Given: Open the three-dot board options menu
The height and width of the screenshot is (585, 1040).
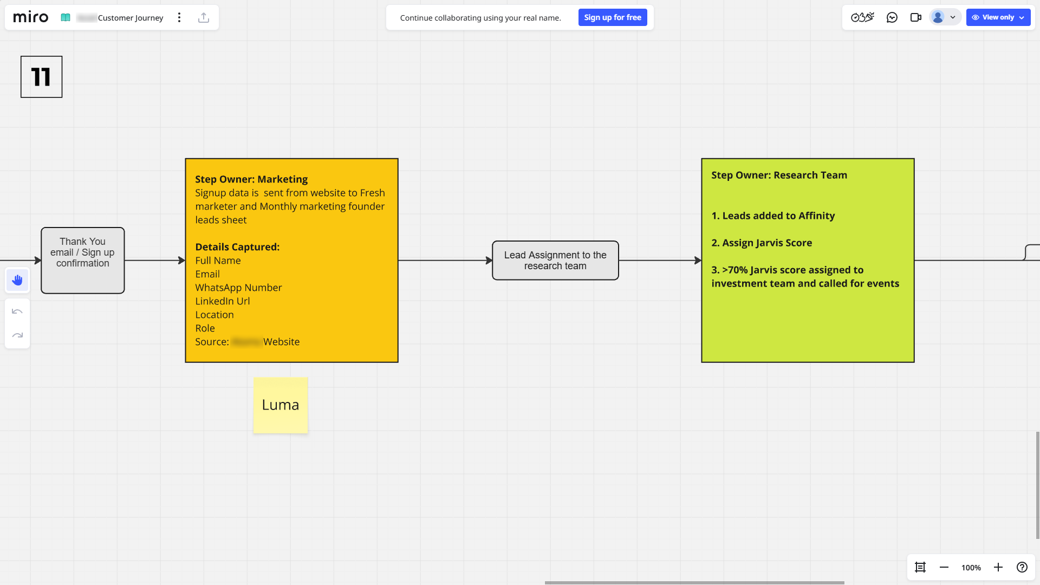Looking at the screenshot, I should [x=179, y=17].
